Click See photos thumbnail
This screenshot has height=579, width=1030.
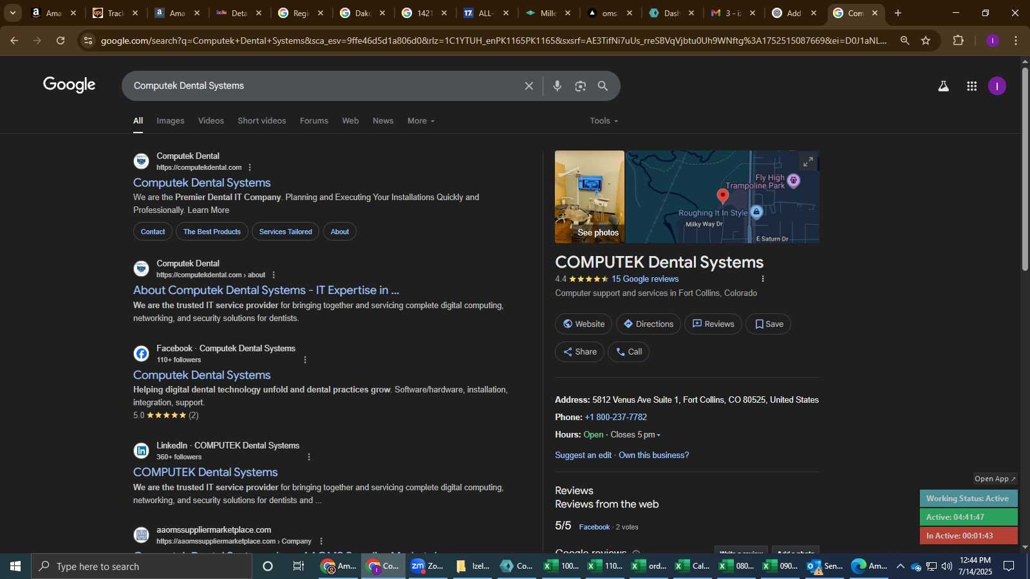(590, 197)
